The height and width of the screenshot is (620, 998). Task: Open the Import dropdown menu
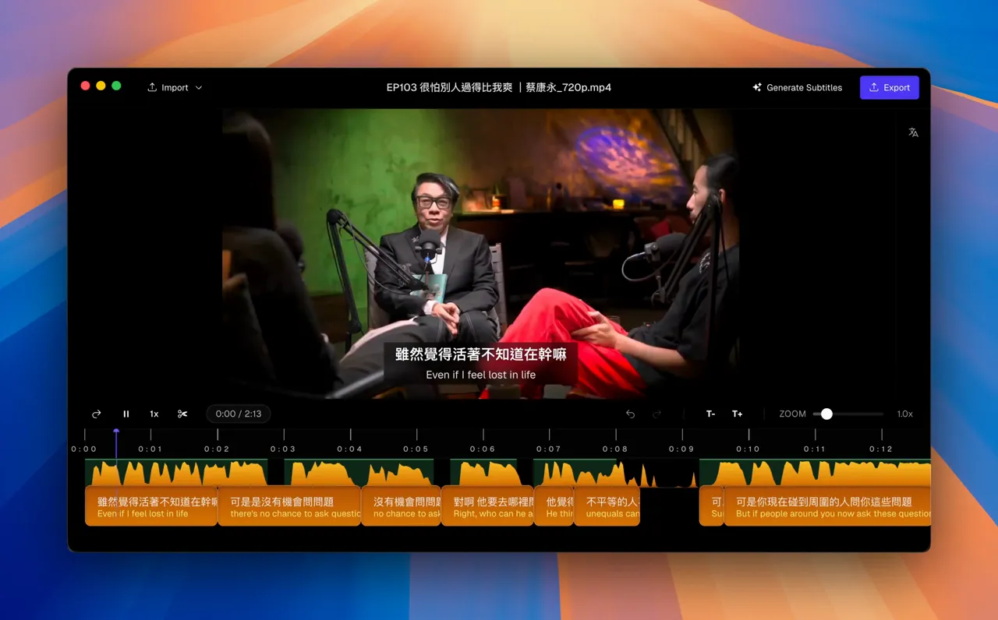click(175, 87)
